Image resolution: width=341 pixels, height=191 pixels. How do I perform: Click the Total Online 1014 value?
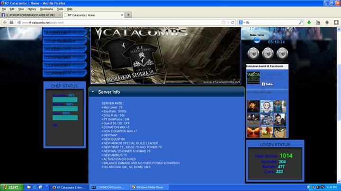point(286,156)
